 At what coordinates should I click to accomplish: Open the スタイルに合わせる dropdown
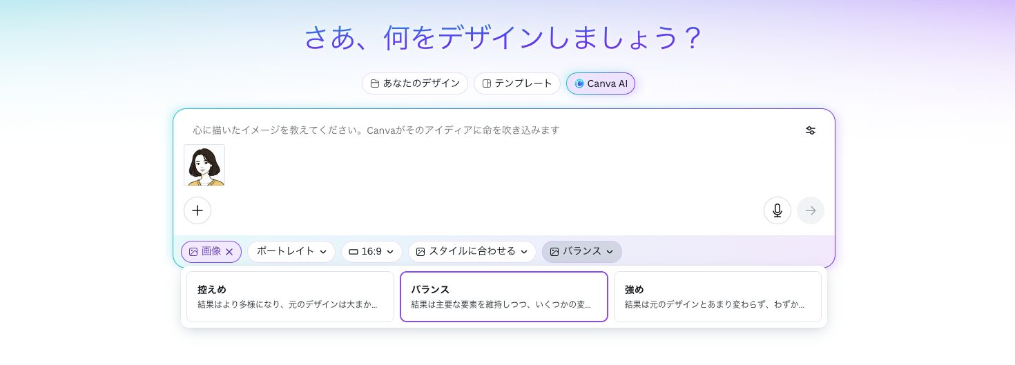[x=472, y=252]
